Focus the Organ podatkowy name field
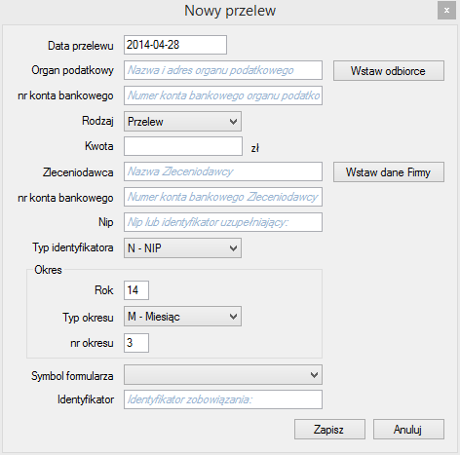 pyautogui.click(x=223, y=70)
